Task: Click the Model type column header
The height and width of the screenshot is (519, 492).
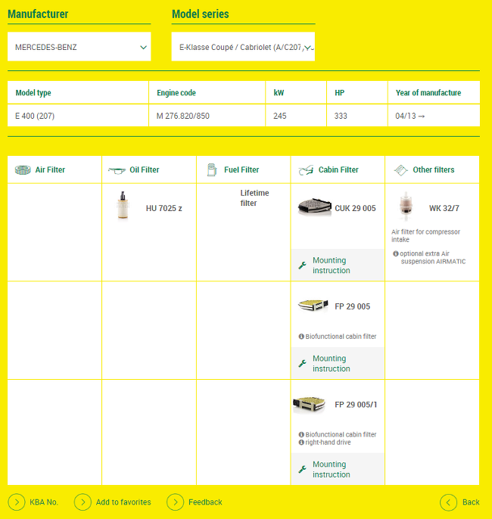Action: (x=78, y=92)
